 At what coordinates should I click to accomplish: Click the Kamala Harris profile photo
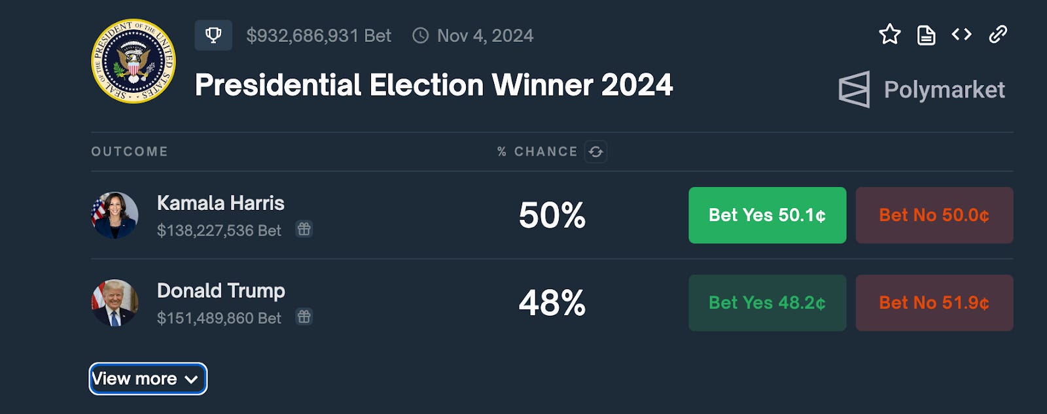115,215
